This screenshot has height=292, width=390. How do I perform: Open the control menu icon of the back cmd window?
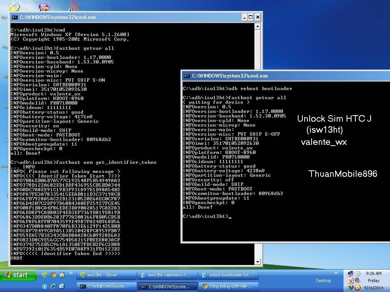(15, 17)
